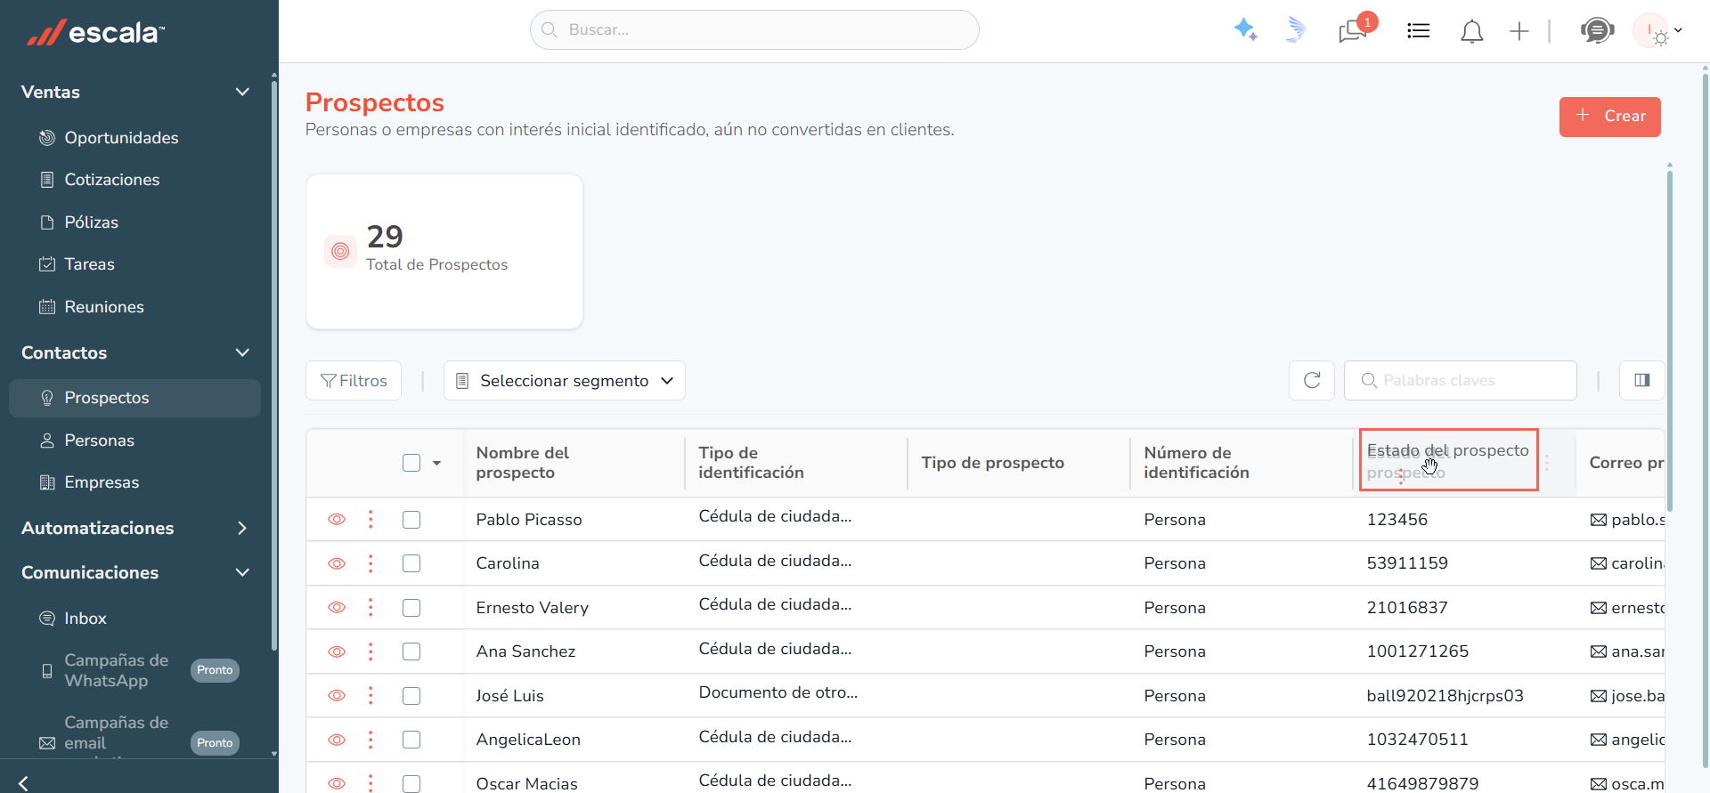Click the plus quick-add icon in header
1710x793 pixels.
[x=1519, y=31]
